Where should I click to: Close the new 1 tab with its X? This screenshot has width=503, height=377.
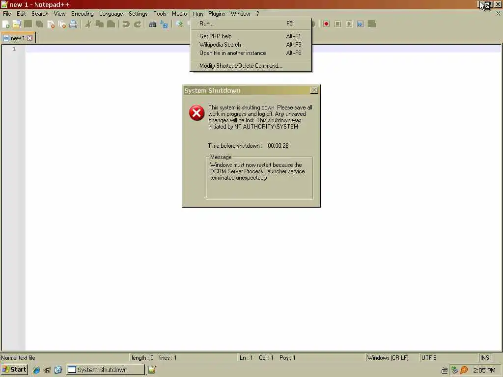pyautogui.click(x=29, y=38)
